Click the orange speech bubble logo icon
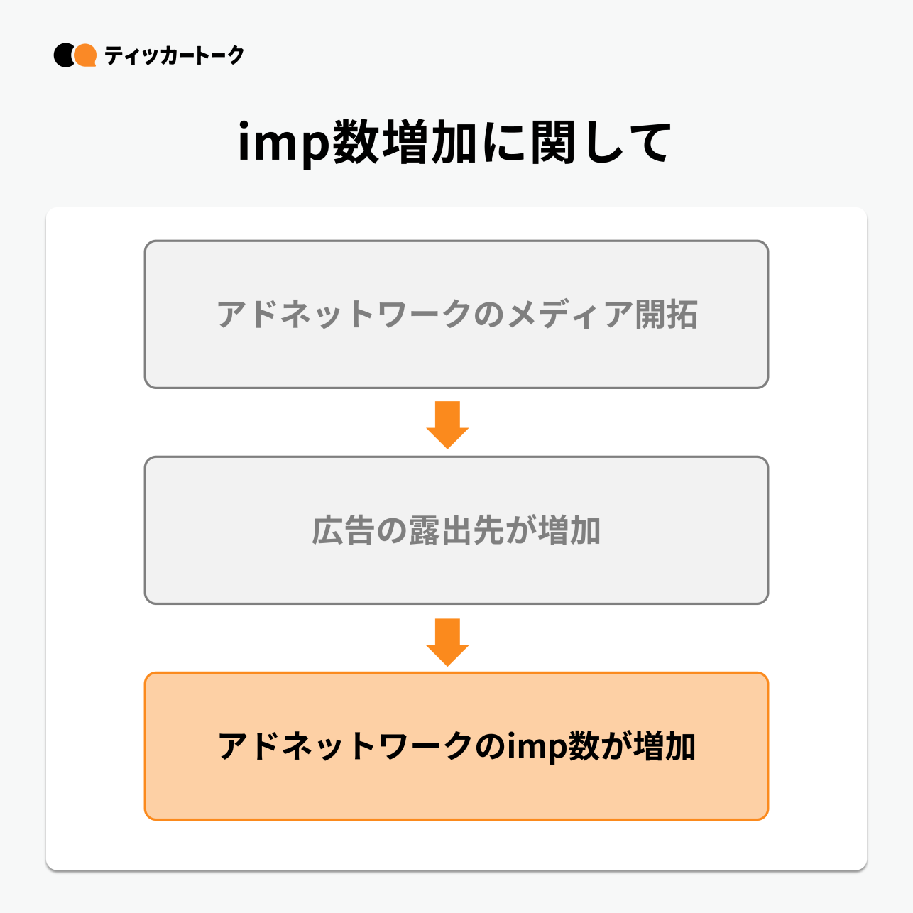This screenshot has width=913, height=913. 86,55
